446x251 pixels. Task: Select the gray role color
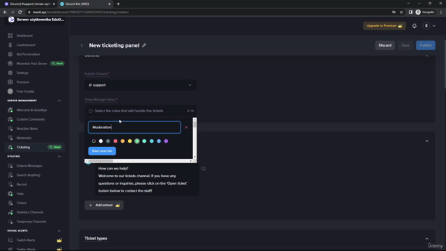(x=108, y=141)
